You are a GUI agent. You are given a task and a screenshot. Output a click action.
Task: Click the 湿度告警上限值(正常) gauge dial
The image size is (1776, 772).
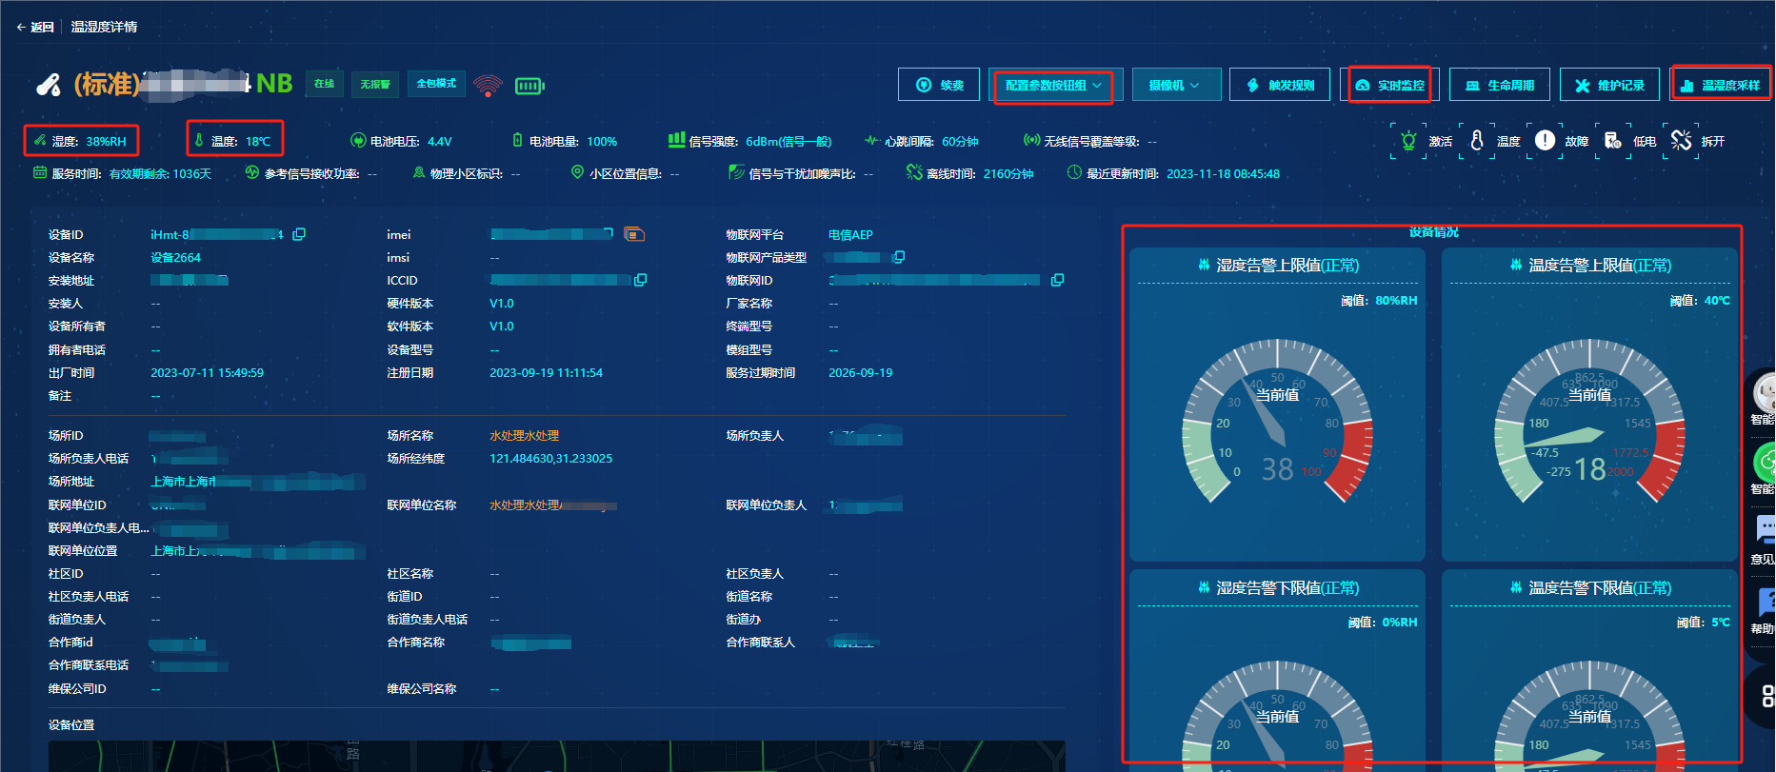[x=1277, y=422]
